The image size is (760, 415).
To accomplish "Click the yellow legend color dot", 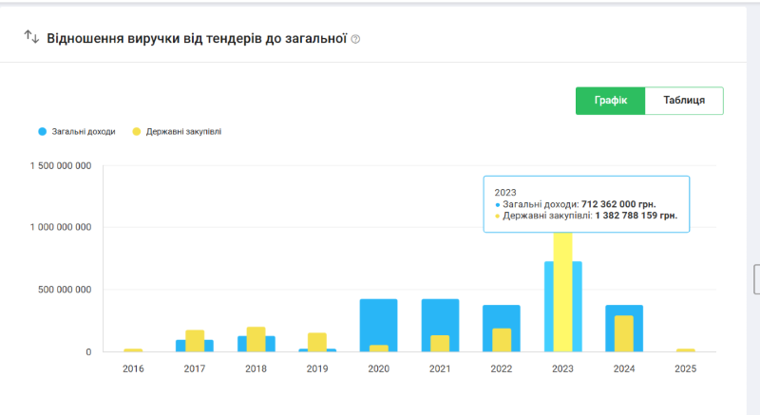I will pyautogui.click(x=137, y=131).
